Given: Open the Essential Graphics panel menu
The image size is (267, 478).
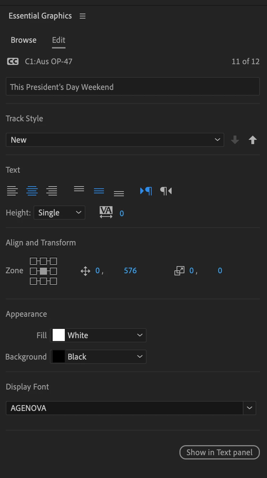Looking at the screenshot, I should 83,16.
